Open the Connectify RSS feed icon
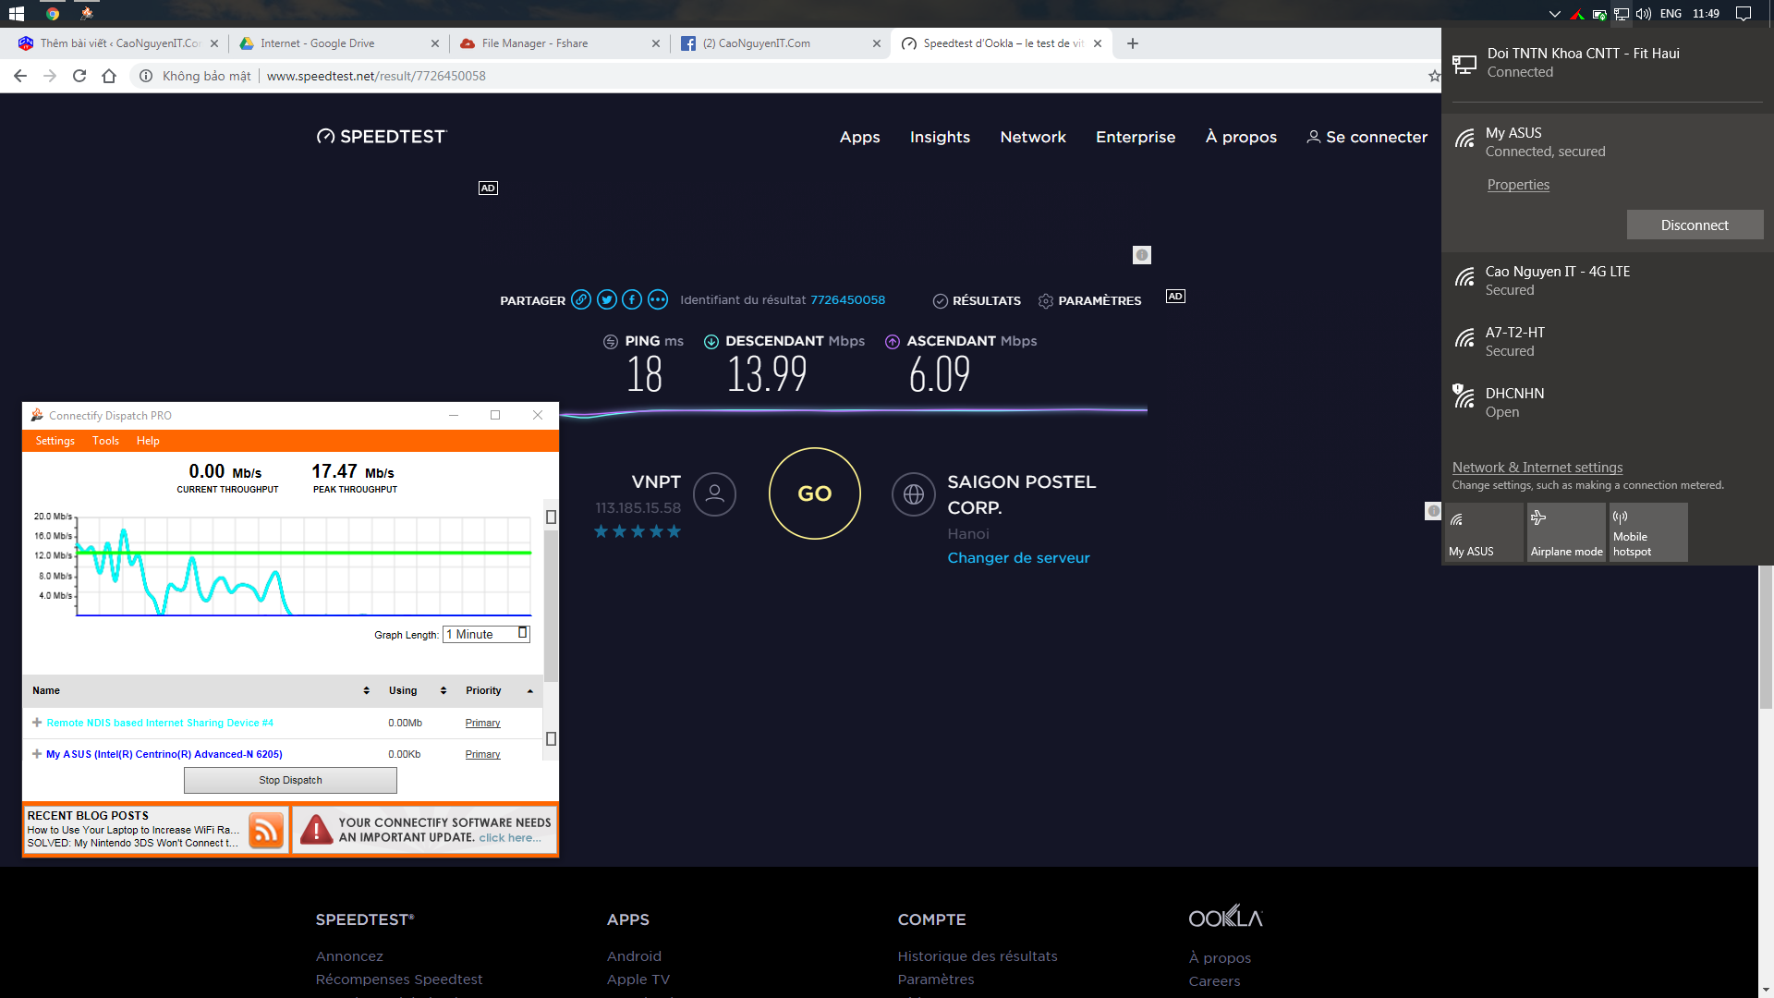 pyautogui.click(x=266, y=830)
